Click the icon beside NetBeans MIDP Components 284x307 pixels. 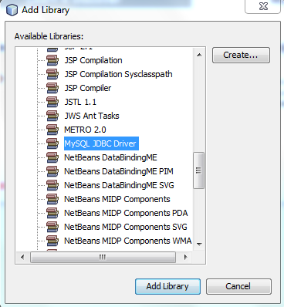point(52,199)
